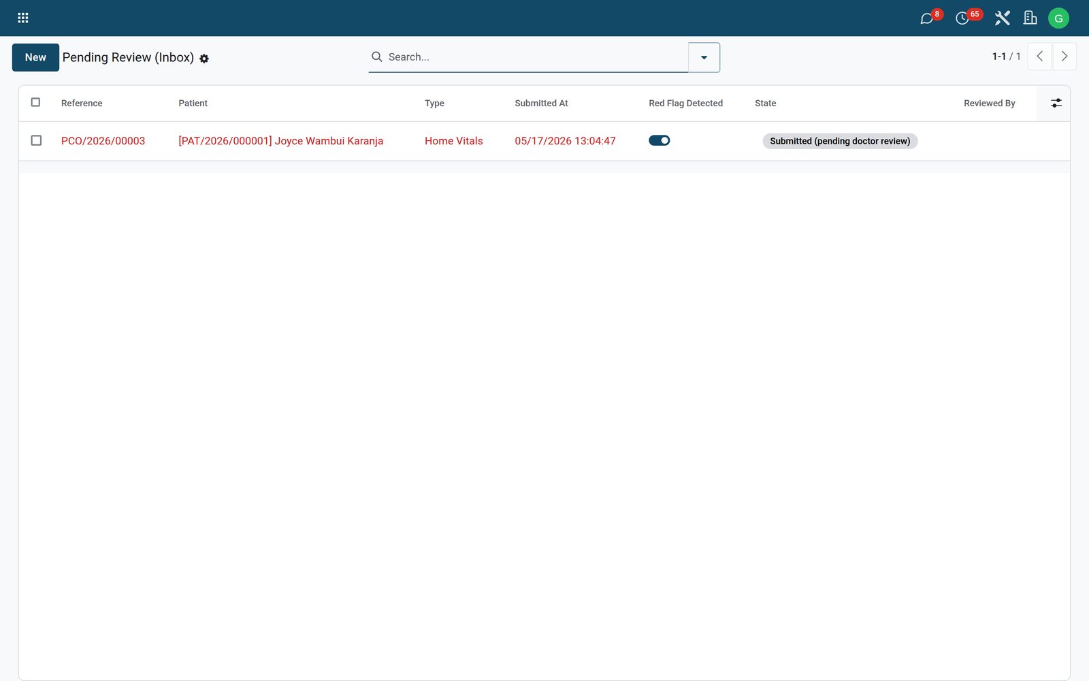Expand the search filter options dropdown
This screenshot has height=681, width=1089.
tap(704, 57)
